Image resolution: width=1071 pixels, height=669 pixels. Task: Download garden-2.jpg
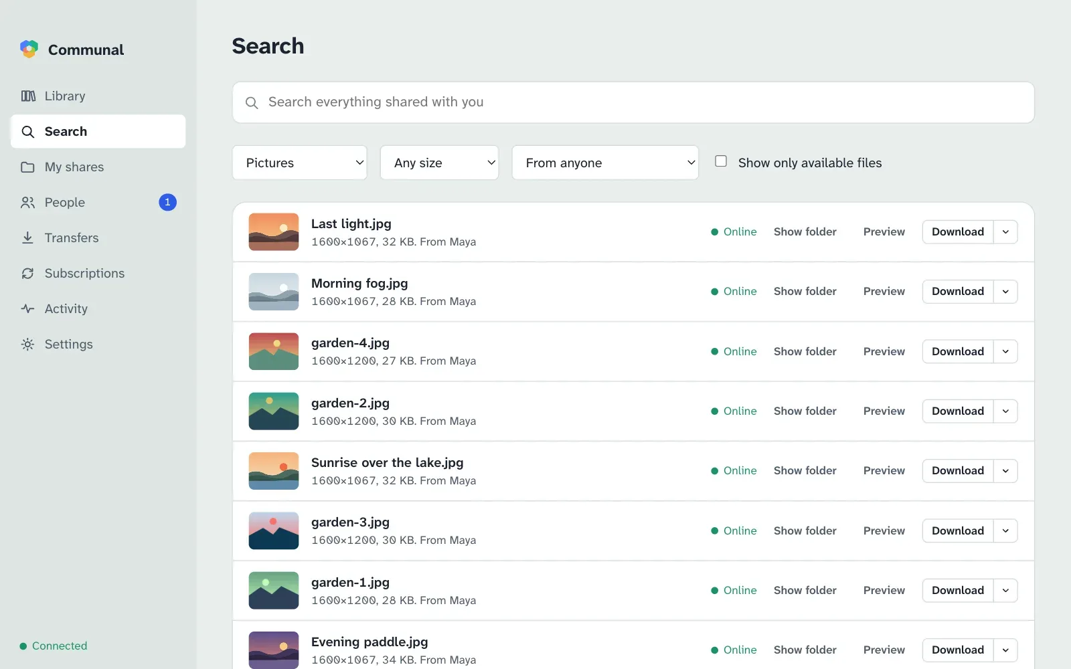click(958, 411)
